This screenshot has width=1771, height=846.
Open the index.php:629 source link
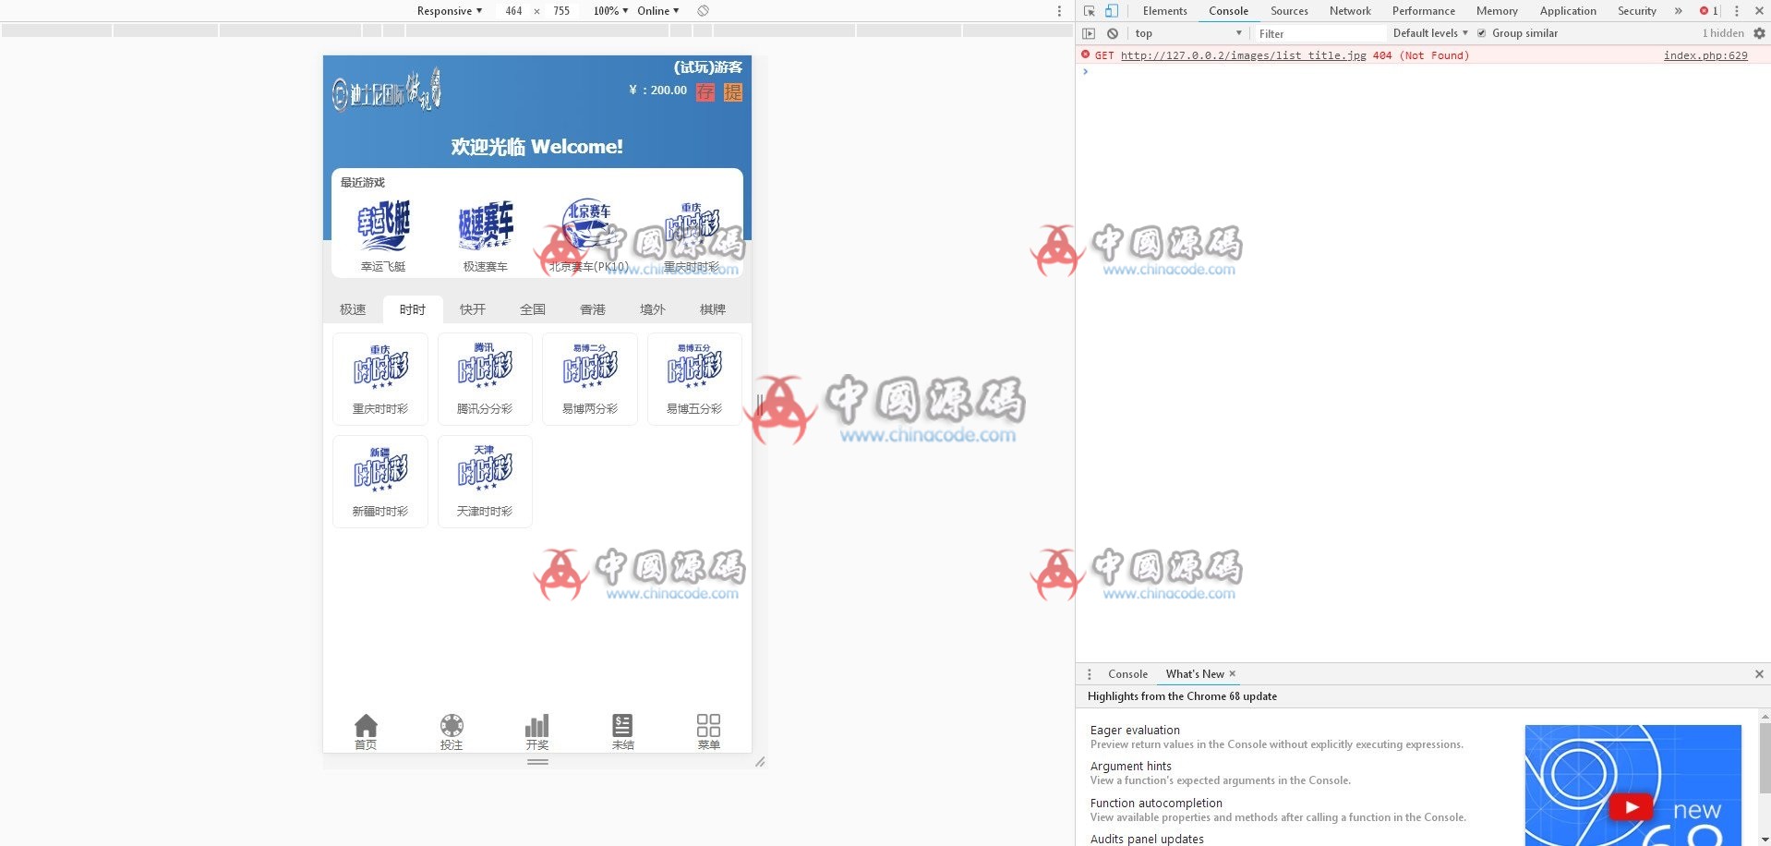click(x=1705, y=55)
